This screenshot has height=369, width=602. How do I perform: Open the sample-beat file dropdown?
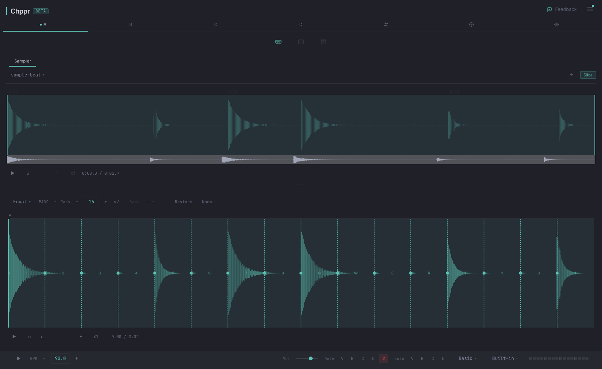click(x=28, y=75)
